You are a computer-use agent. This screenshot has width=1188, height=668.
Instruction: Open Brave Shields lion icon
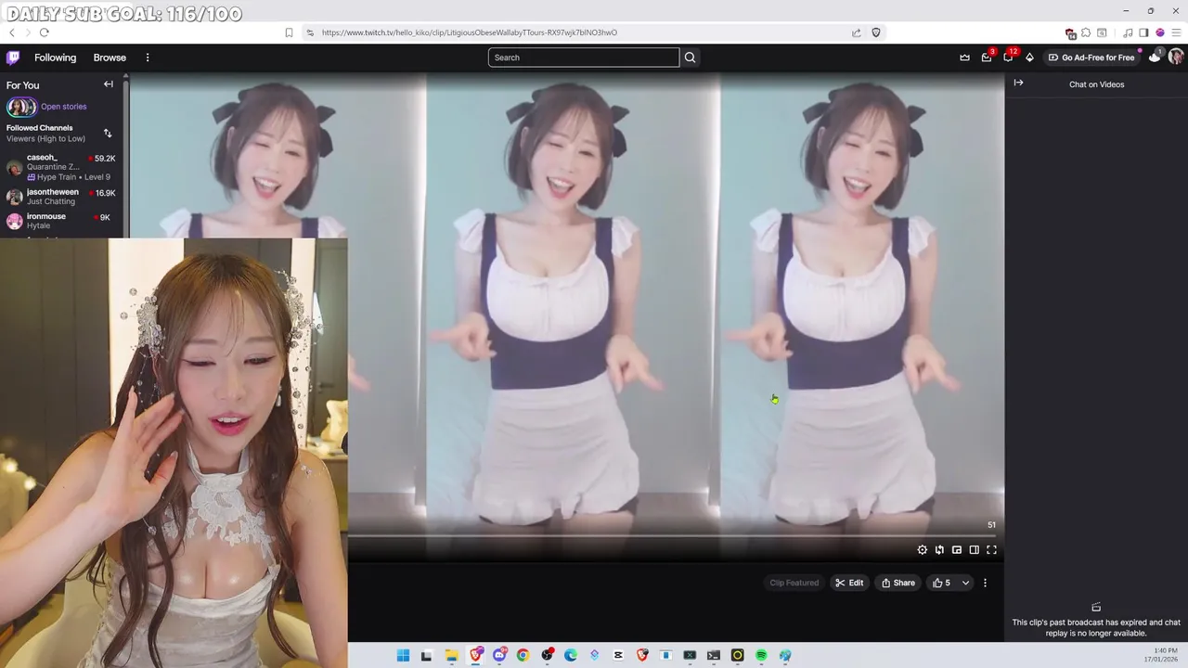click(875, 32)
